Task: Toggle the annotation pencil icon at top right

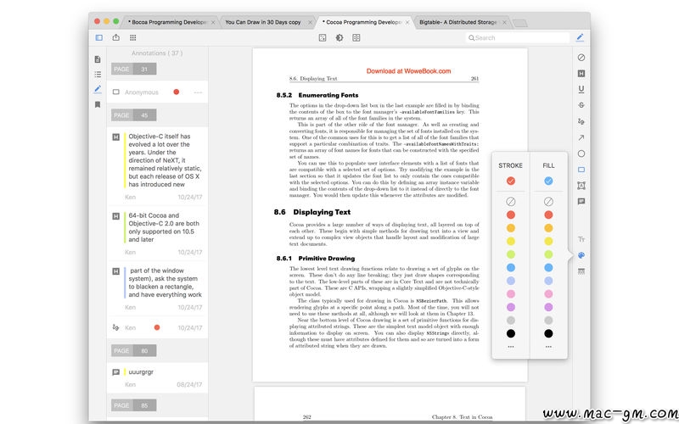Action: [581, 37]
